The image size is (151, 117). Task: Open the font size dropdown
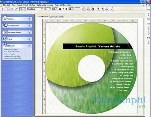coord(50,9)
